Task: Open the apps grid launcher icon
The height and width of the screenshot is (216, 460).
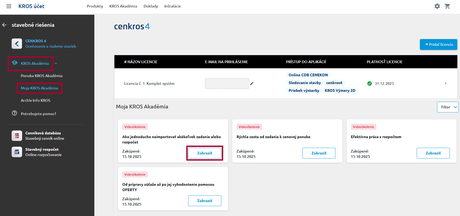Action: 9,6
